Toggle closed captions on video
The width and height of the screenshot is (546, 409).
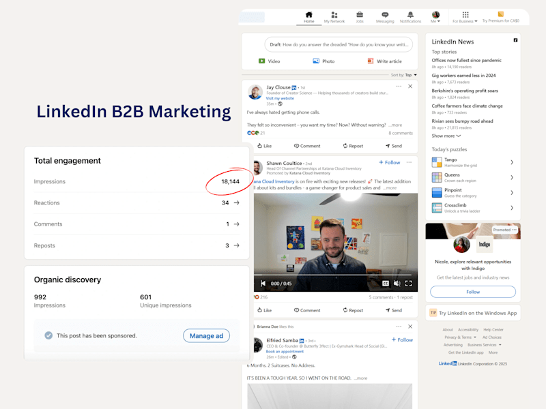[x=386, y=284]
